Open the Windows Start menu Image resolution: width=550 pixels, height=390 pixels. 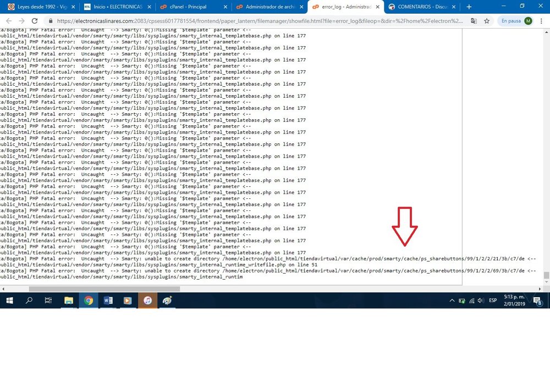pos(9,300)
